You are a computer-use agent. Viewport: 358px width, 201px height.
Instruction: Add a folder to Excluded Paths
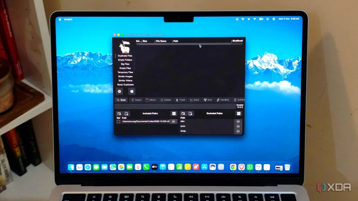coord(183,113)
